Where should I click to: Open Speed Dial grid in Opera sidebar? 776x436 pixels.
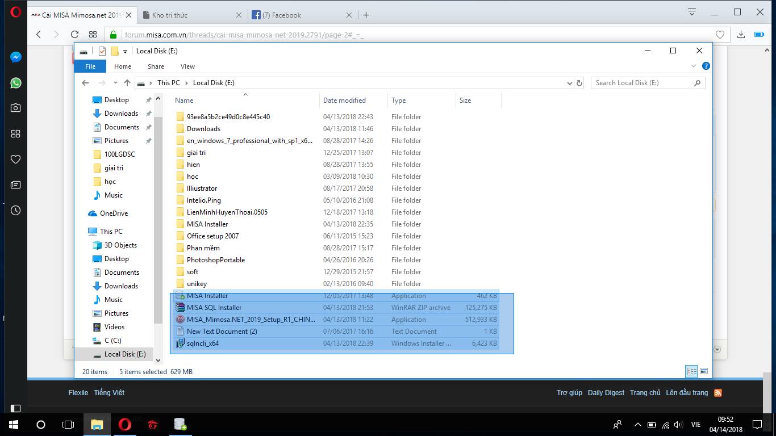[16, 133]
